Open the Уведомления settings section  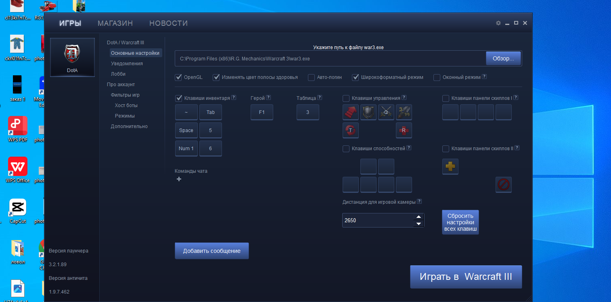click(x=127, y=64)
